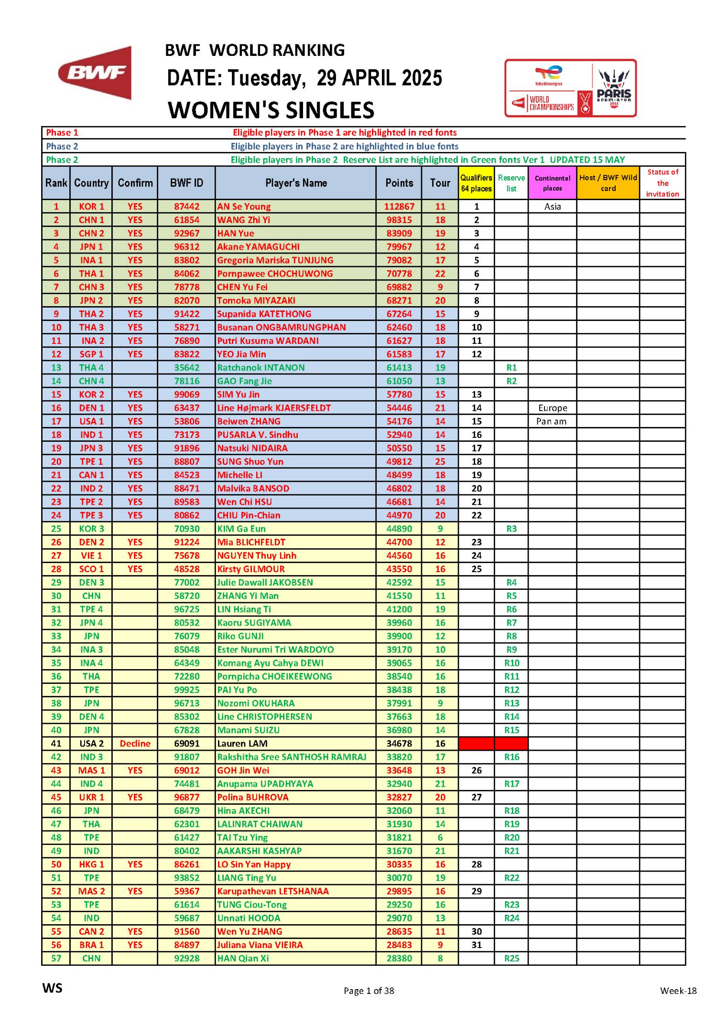The height and width of the screenshot is (1013, 717).
Task: Click player name GOH Jin Wei
Action: click(x=243, y=770)
